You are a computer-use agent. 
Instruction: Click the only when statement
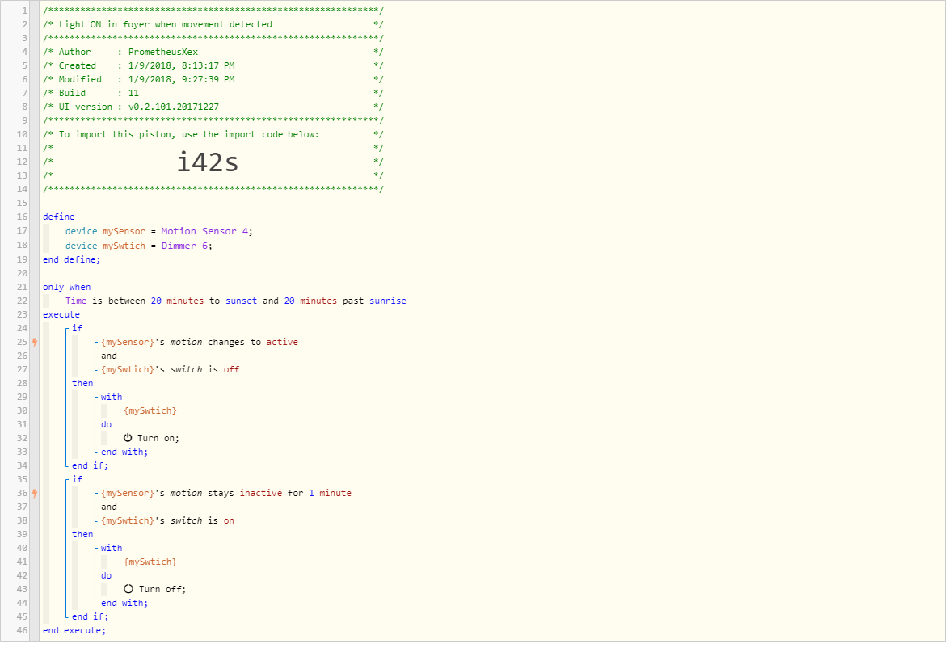pos(67,287)
